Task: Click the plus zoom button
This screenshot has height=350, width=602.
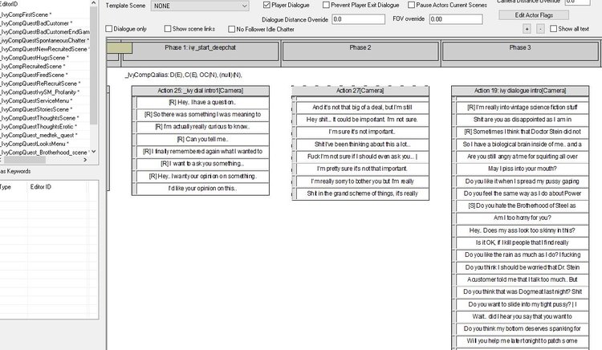Action: (527, 29)
